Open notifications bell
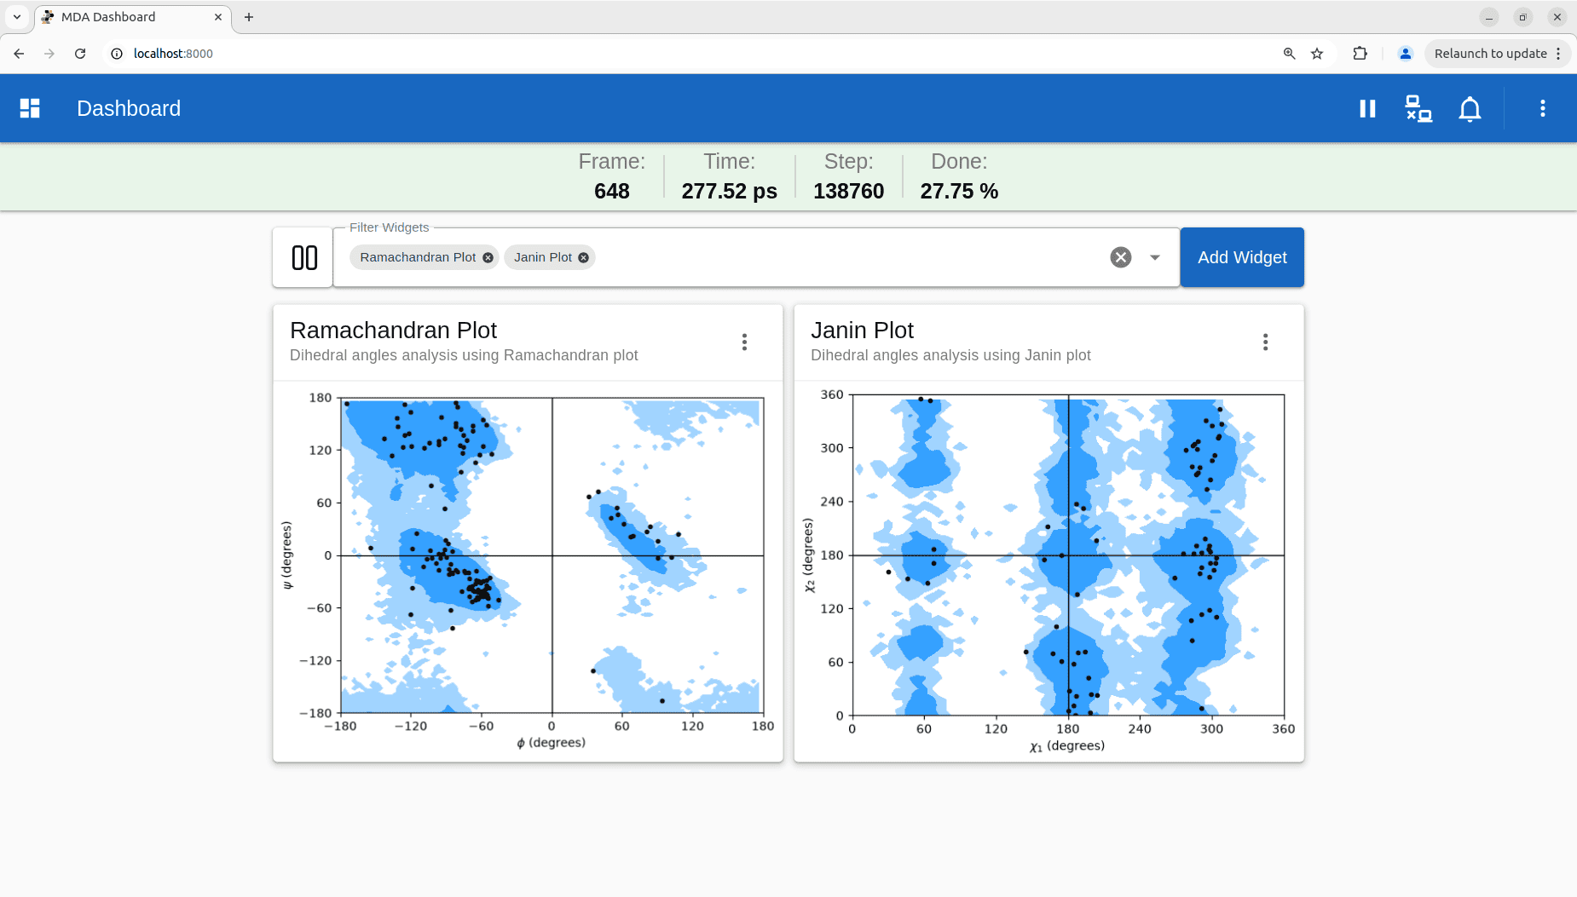The height and width of the screenshot is (897, 1577). click(1470, 108)
